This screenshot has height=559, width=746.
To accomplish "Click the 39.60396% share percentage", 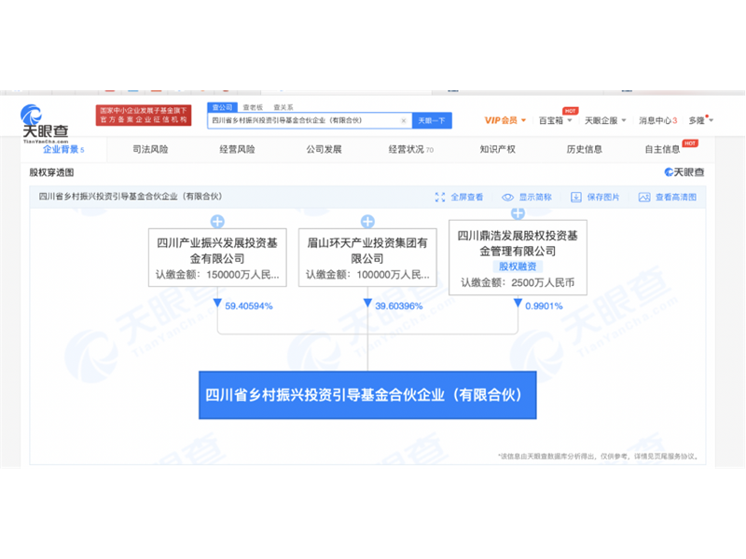I will (x=399, y=307).
